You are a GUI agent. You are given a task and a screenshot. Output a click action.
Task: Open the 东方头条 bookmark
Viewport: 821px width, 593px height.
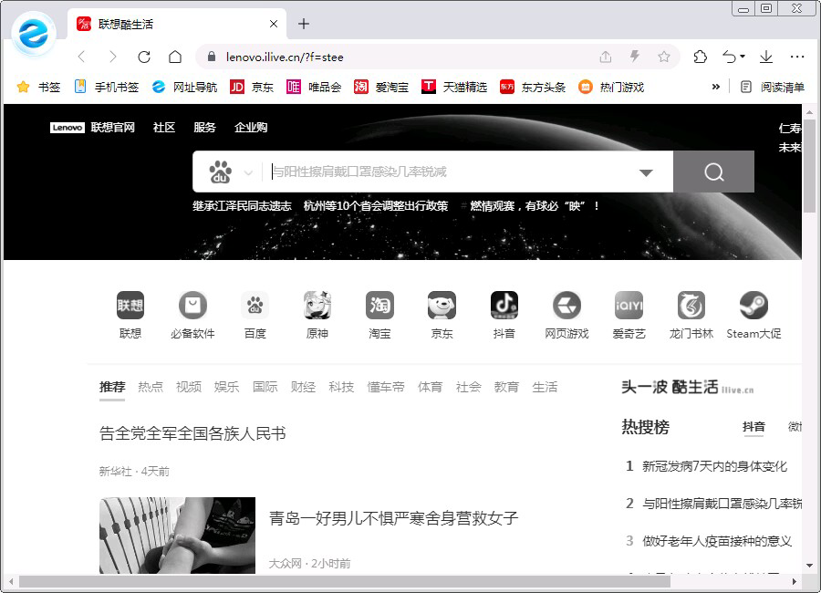533,87
